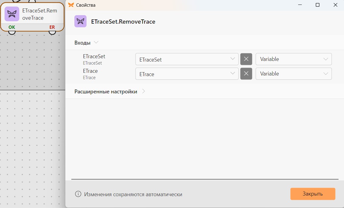
Task: Click the ER output port of the node
Action: 52,32
